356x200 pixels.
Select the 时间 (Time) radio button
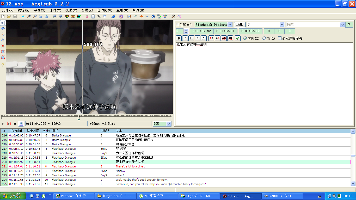tap(245, 38)
